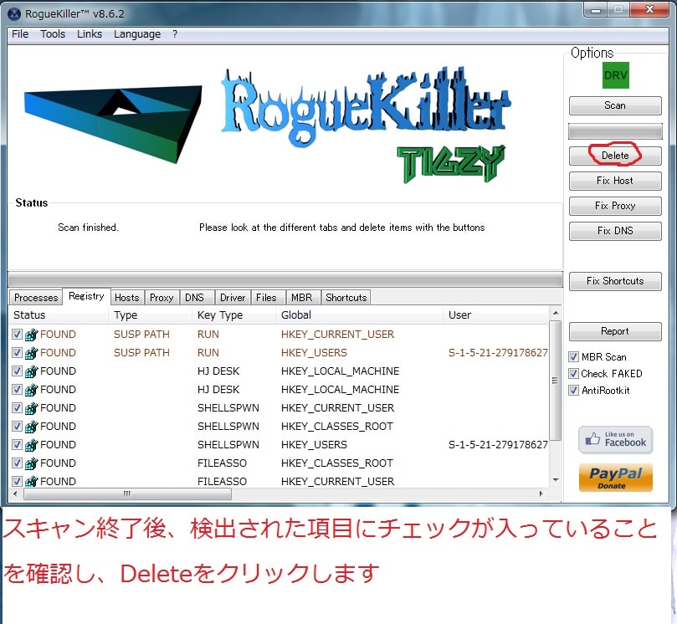Click the Scan button
Image resolution: width=677 pixels, height=624 pixels.
click(615, 105)
